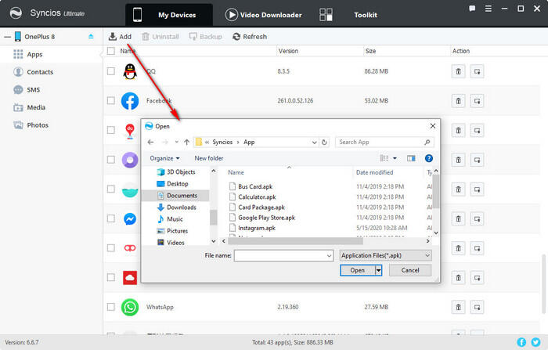Viewport: 548px width, 350px height.
Task: Check the Facebook app checkbox
Action: (x=111, y=101)
